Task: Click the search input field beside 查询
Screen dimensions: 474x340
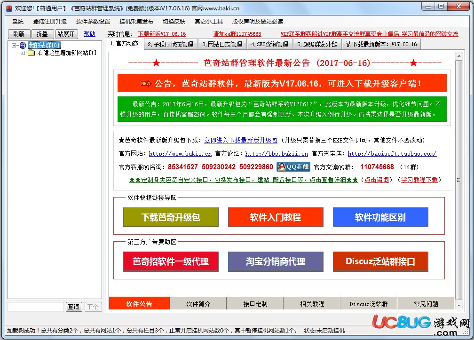Action: tap(36, 307)
